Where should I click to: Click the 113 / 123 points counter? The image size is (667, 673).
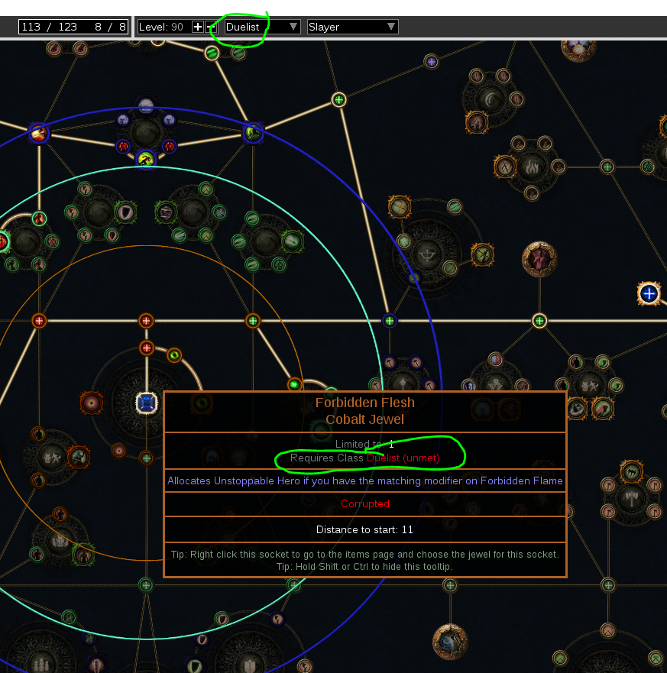50,27
